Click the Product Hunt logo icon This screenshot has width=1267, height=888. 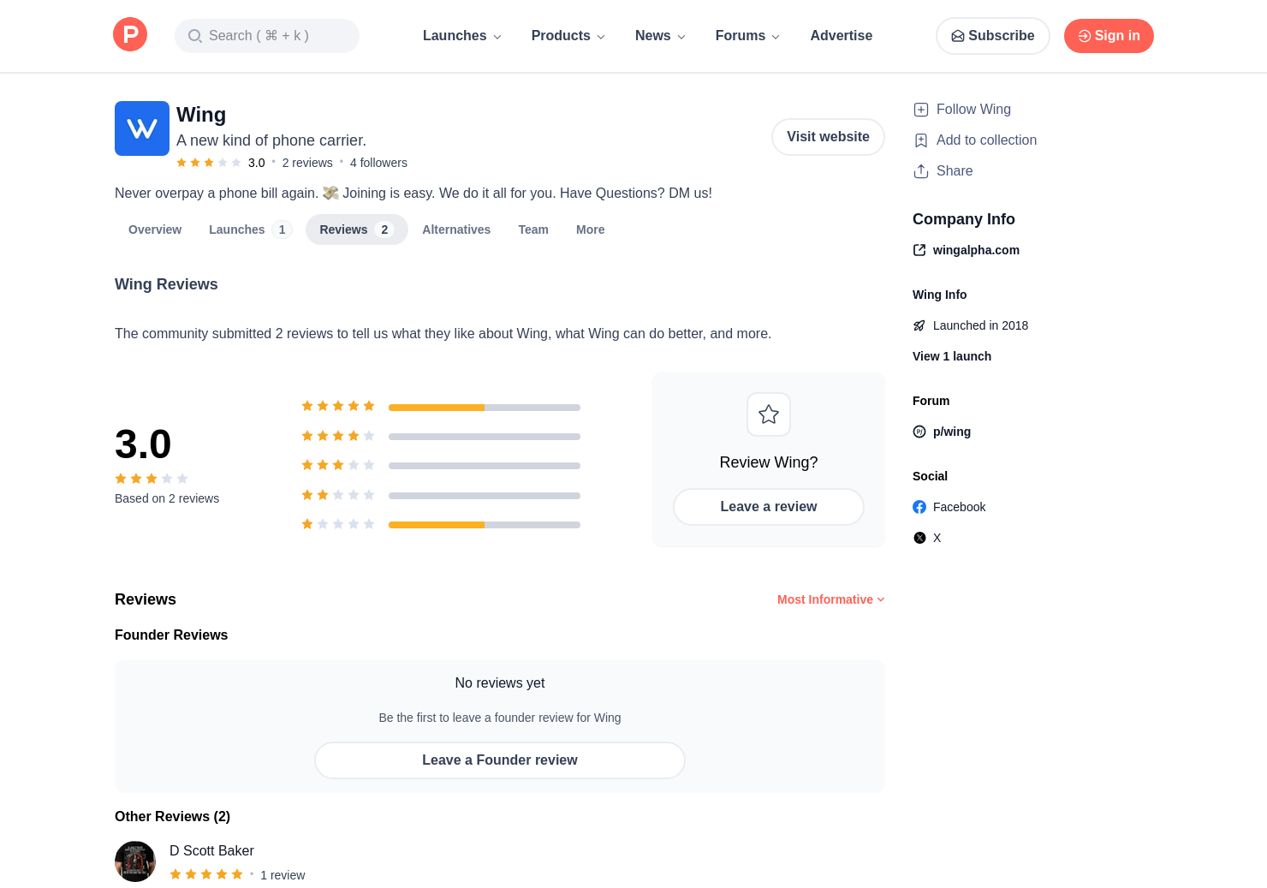click(130, 35)
